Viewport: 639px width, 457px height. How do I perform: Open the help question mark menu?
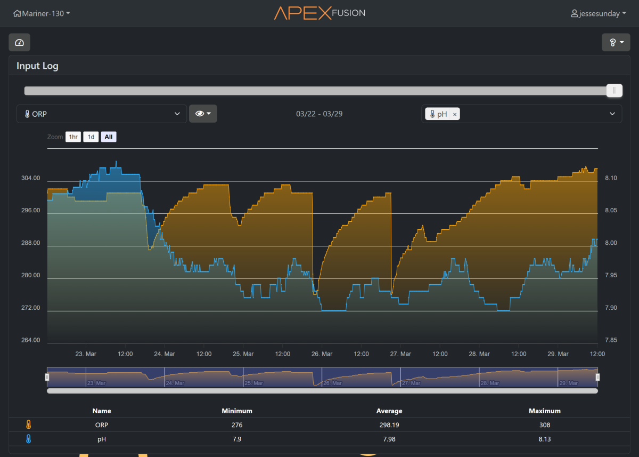616,42
